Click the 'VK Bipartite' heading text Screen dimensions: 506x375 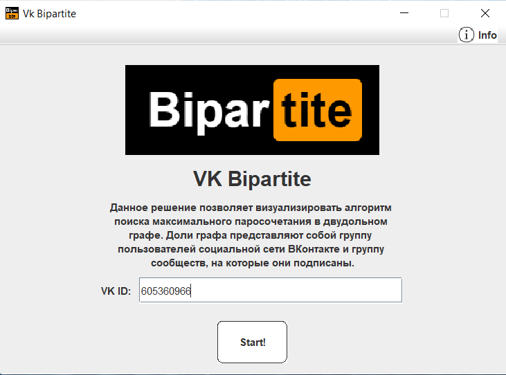tap(252, 179)
